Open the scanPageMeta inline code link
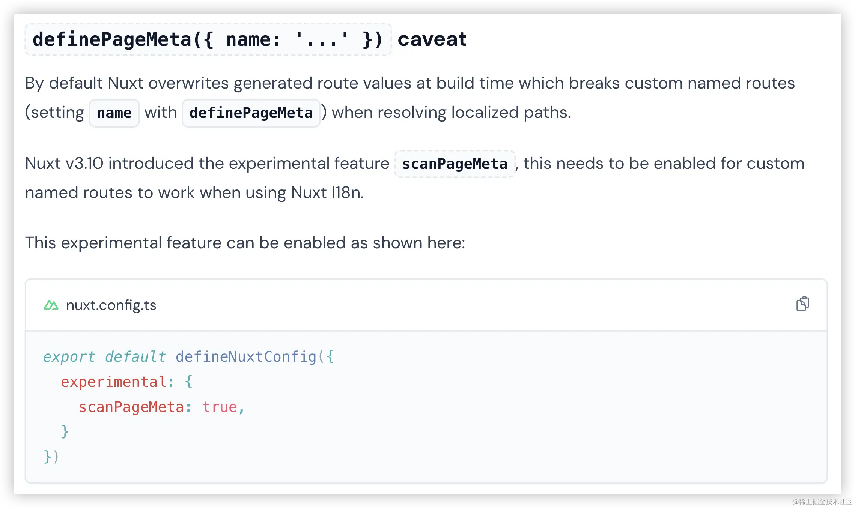 (x=455, y=164)
